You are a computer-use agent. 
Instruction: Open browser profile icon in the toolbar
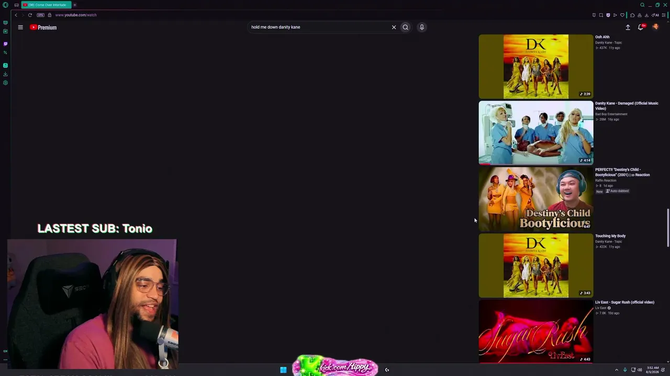[639, 15]
